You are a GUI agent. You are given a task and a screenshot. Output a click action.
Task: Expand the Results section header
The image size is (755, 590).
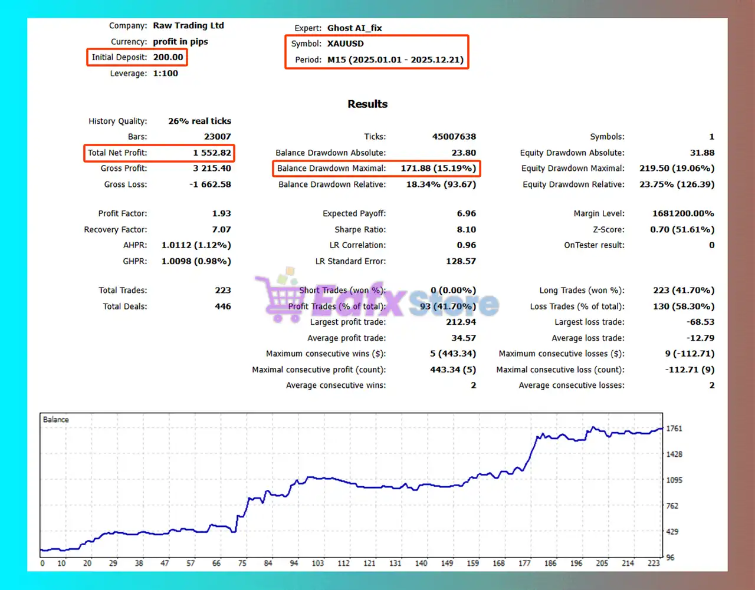point(367,104)
